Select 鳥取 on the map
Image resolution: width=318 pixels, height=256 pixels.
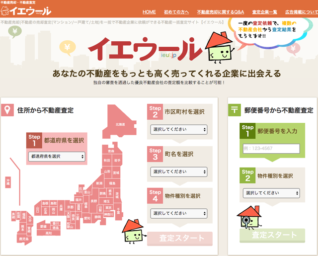tap(54, 203)
